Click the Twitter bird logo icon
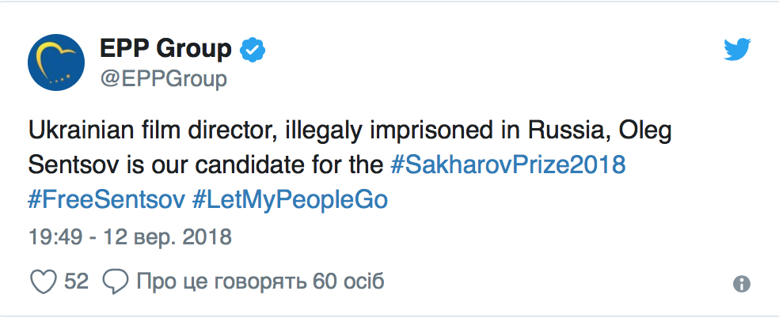This screenshot has height=325, width=779. pyautogui.click(x=737, y=51)
